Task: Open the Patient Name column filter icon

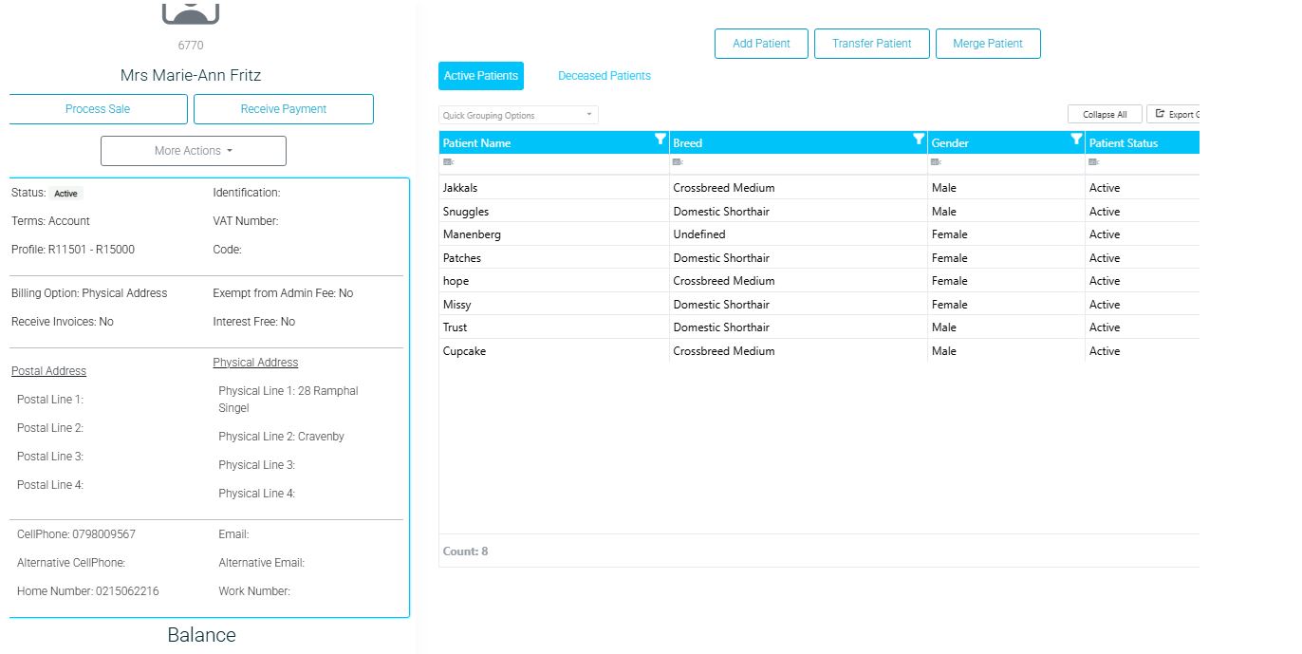Action: tap(660, 140)
